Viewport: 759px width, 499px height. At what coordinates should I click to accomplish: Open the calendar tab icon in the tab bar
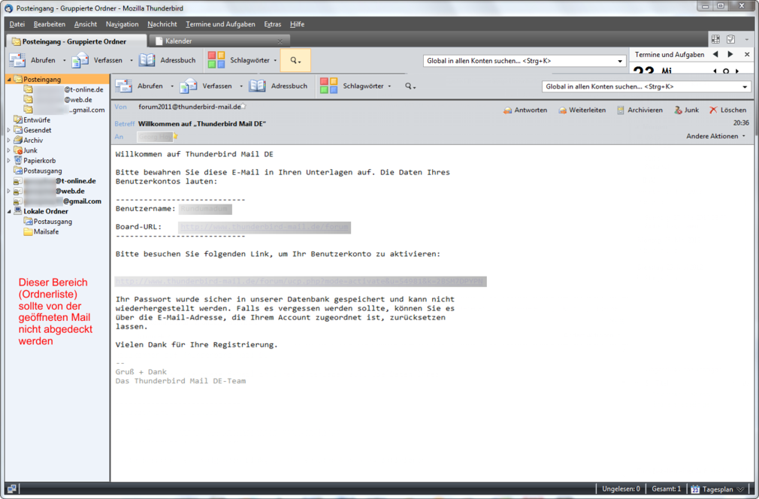coord(715,40)
